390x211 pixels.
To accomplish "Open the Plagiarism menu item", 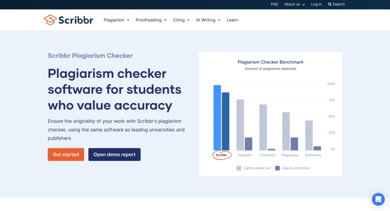I will [114, 20].
